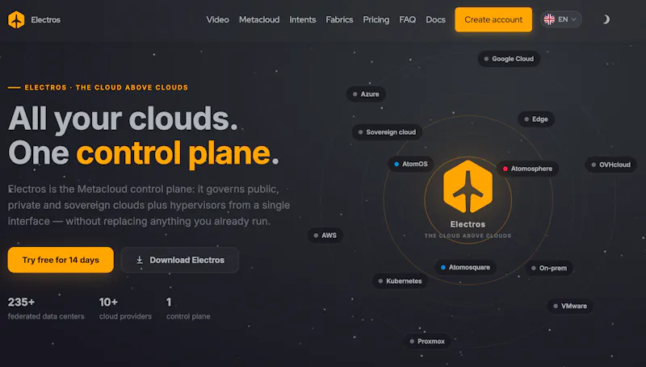
Task: Open the Pricing page link
Action: click(375, 19)
